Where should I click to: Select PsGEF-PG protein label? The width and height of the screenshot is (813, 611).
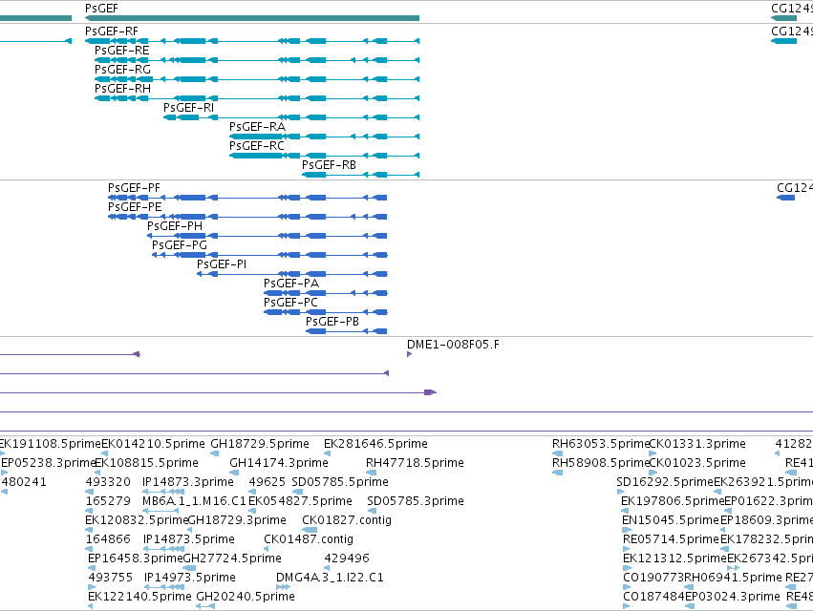pyautogui.click(x=180, y=245)
